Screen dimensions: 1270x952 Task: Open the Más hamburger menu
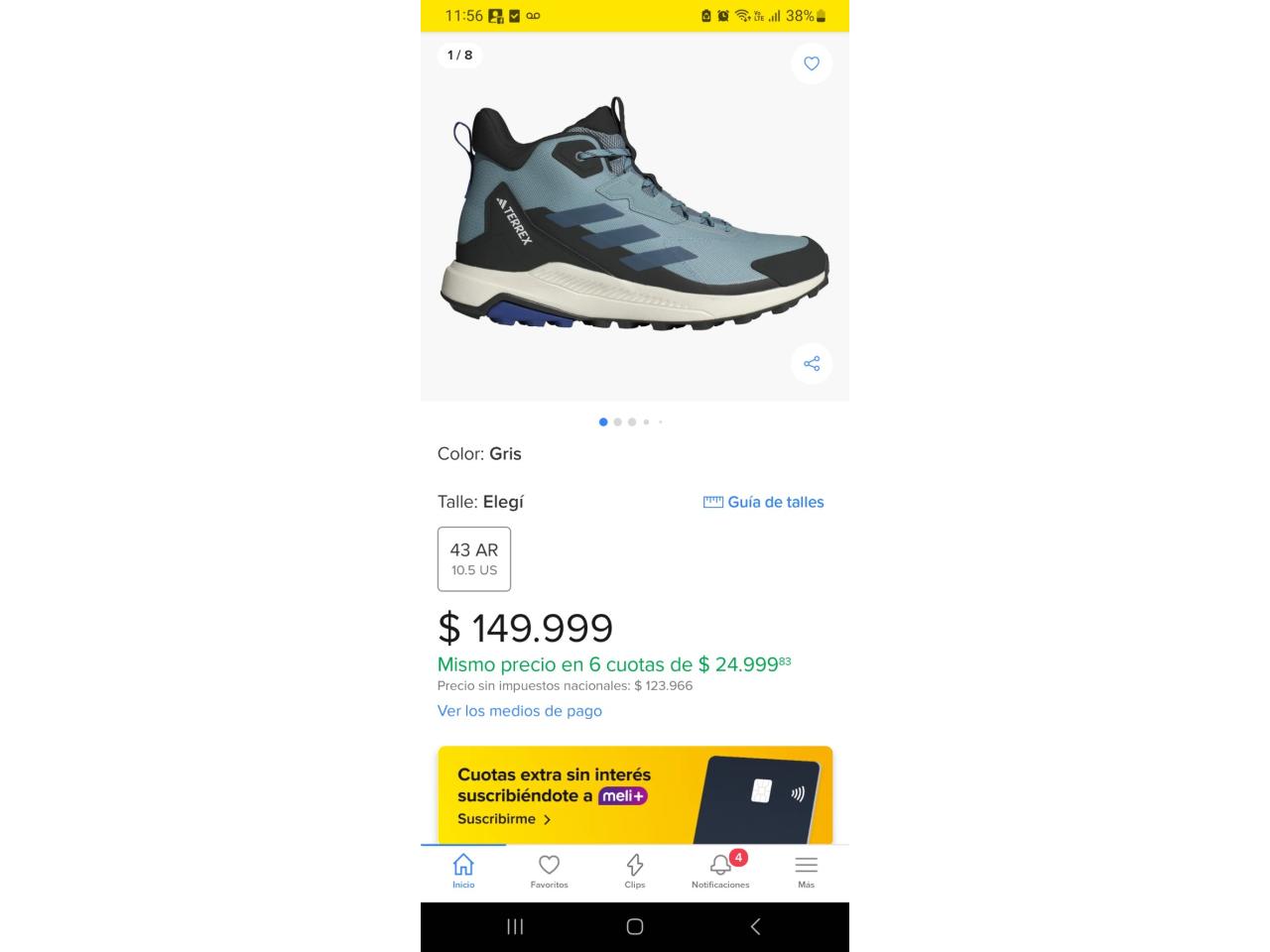(807, 872)
